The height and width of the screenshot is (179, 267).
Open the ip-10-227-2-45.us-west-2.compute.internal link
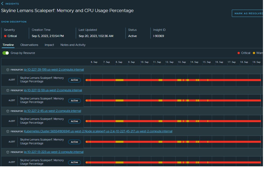[x=52, y=111]
